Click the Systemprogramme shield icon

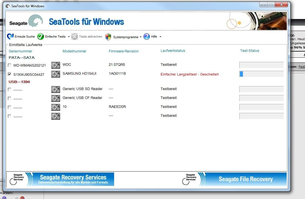(108, 37)
